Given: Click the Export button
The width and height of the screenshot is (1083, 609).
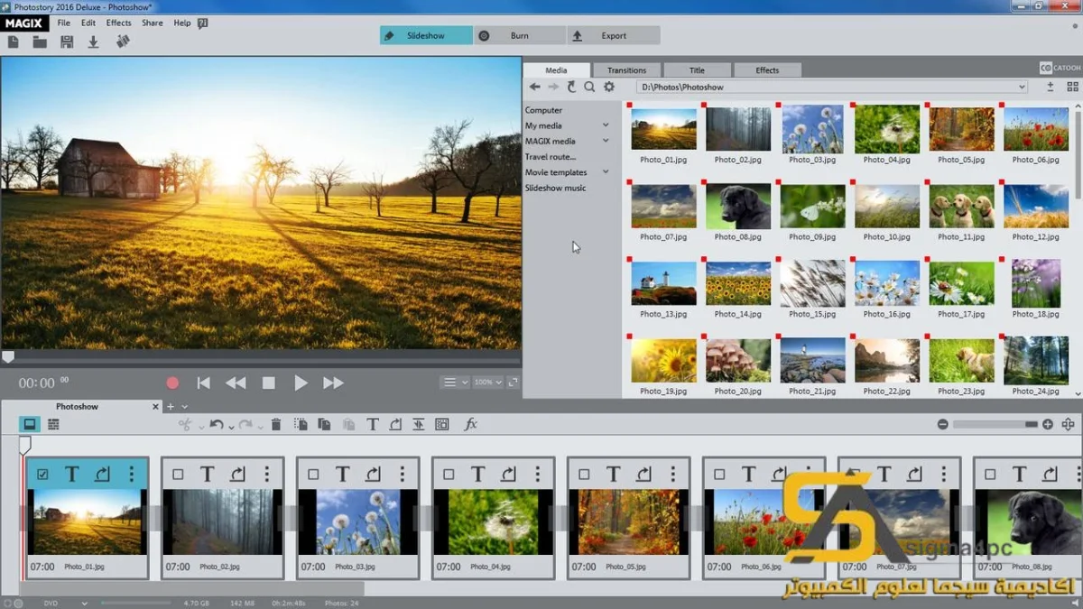Looking at the screenshot, I should (x=614, y=35).
